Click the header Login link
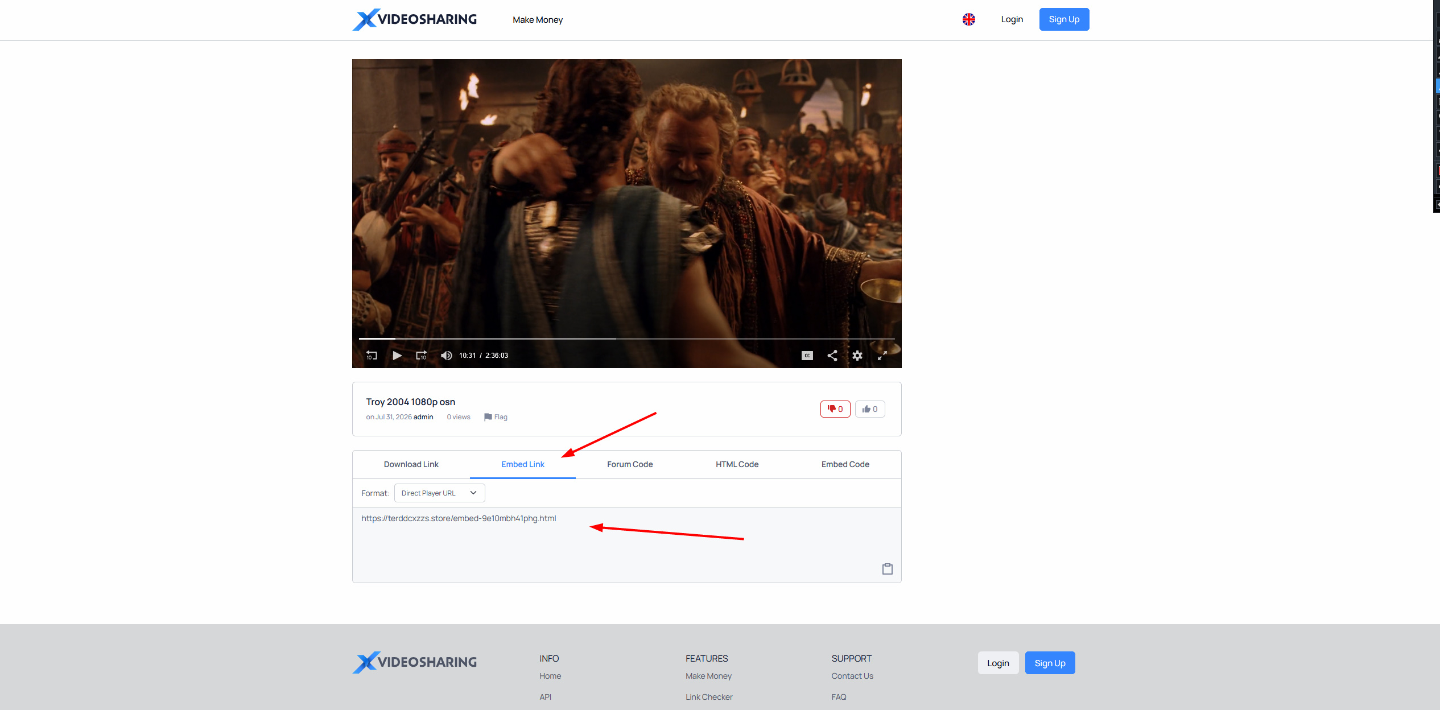The height and width of the screenshot is (710, 1440). tap(1012, 19)
